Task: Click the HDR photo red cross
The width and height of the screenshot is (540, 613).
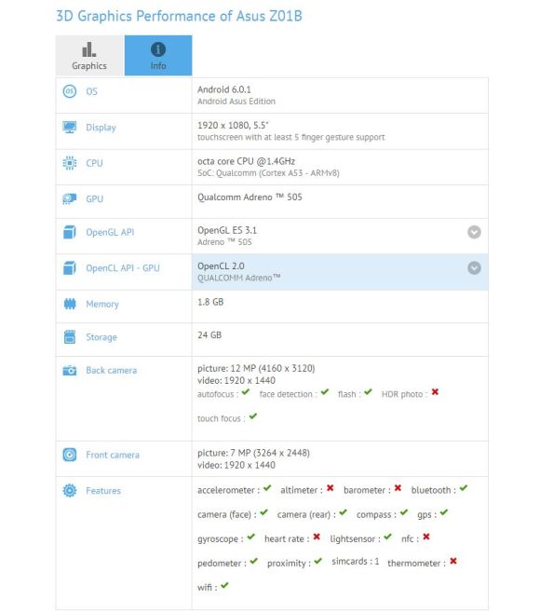Action: pyautogui.click(x=435, y=392)
